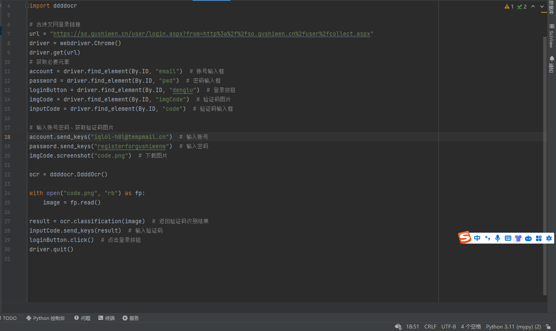The image size is (556, 331).
Task: Open the 通知 notifications panel
Action: (551, 64)
